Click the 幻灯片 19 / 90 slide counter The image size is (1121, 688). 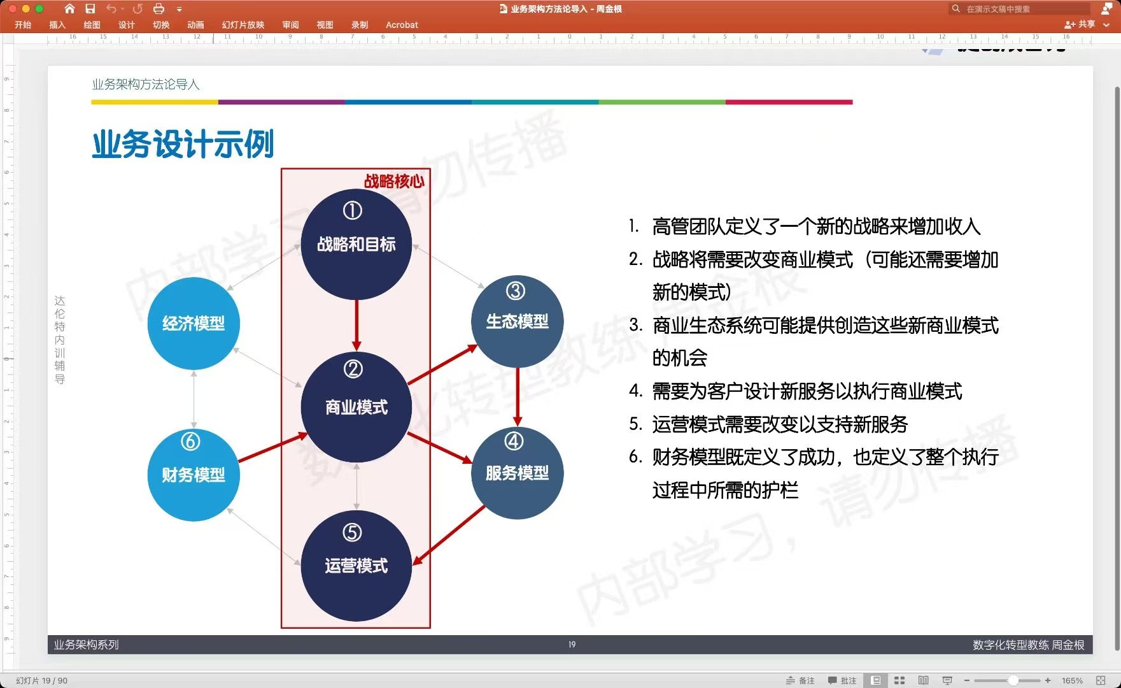42,680
